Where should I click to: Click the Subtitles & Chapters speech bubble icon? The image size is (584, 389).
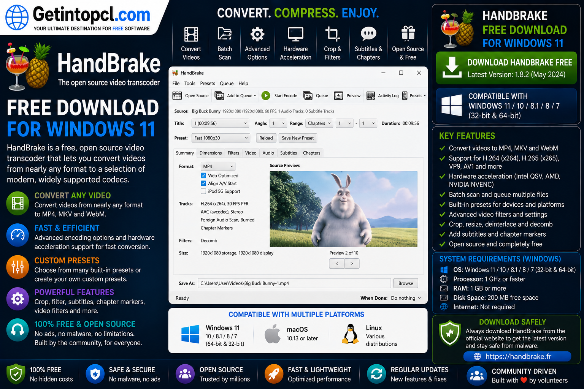[x=368, y=34]
